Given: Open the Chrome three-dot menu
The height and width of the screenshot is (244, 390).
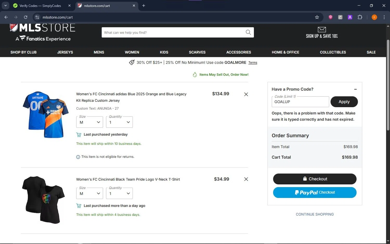Looking at the screenshot, I should (x=384, y=17).
